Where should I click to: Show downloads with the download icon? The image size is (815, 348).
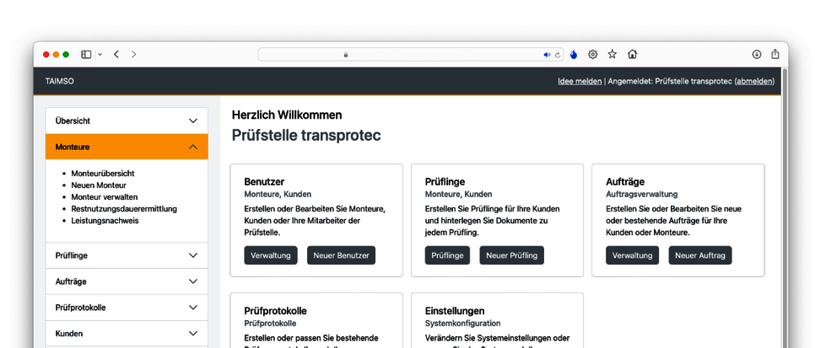click(x=757, y=54)
